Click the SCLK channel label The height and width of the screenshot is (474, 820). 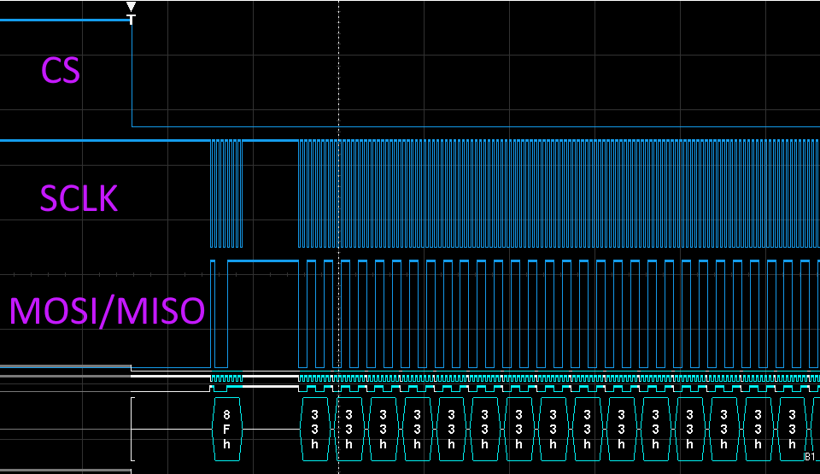pyautogui.click(x=79, y=199)
